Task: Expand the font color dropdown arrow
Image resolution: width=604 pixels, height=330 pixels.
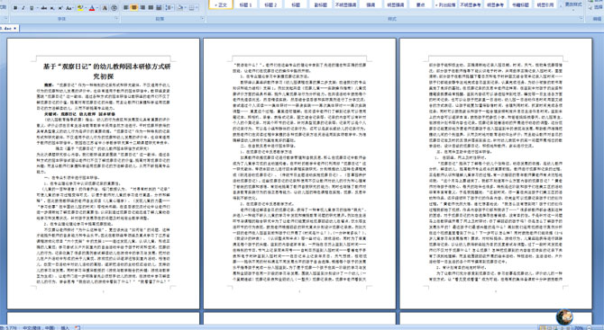Action: tap(97, 8)
